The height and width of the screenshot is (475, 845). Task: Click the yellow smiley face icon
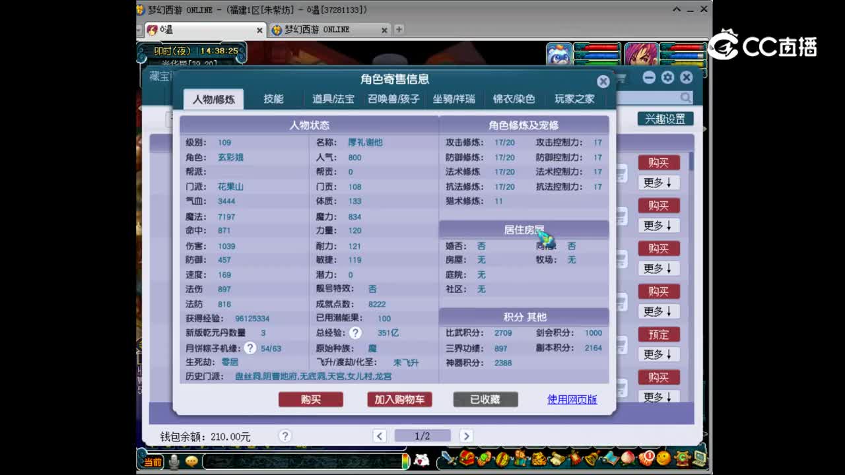coord(663,458)
